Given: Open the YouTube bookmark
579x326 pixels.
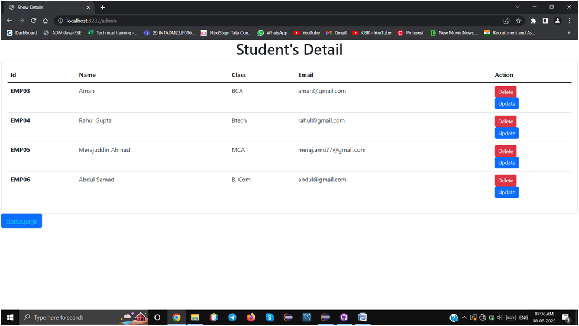Looking at the screenshot, I should (x=307, y=33).
